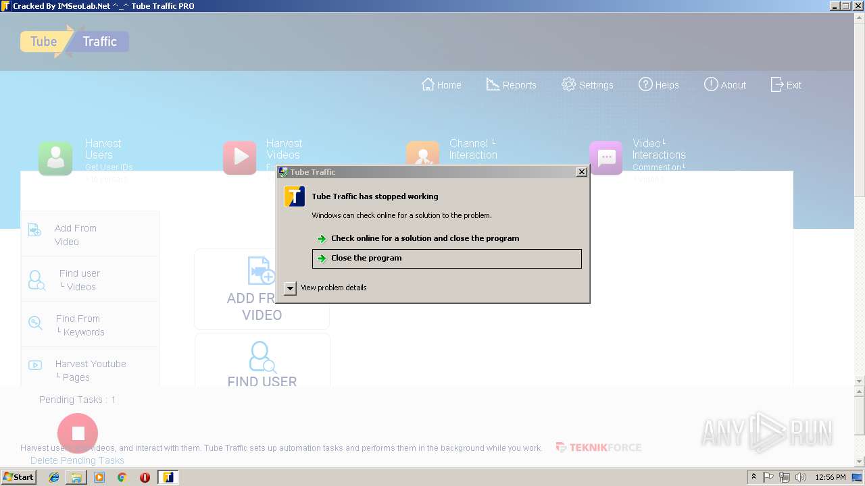Click the purple Video Interactions chat icon
Screen dimensions: 865x486
click(x=606, y=158)
